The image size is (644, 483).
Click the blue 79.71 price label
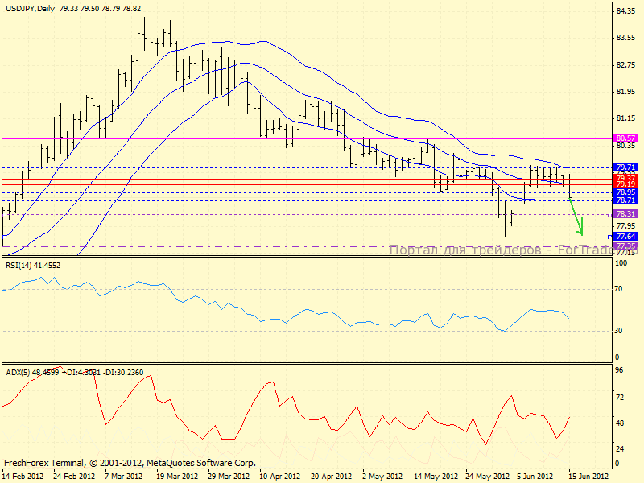625,167
